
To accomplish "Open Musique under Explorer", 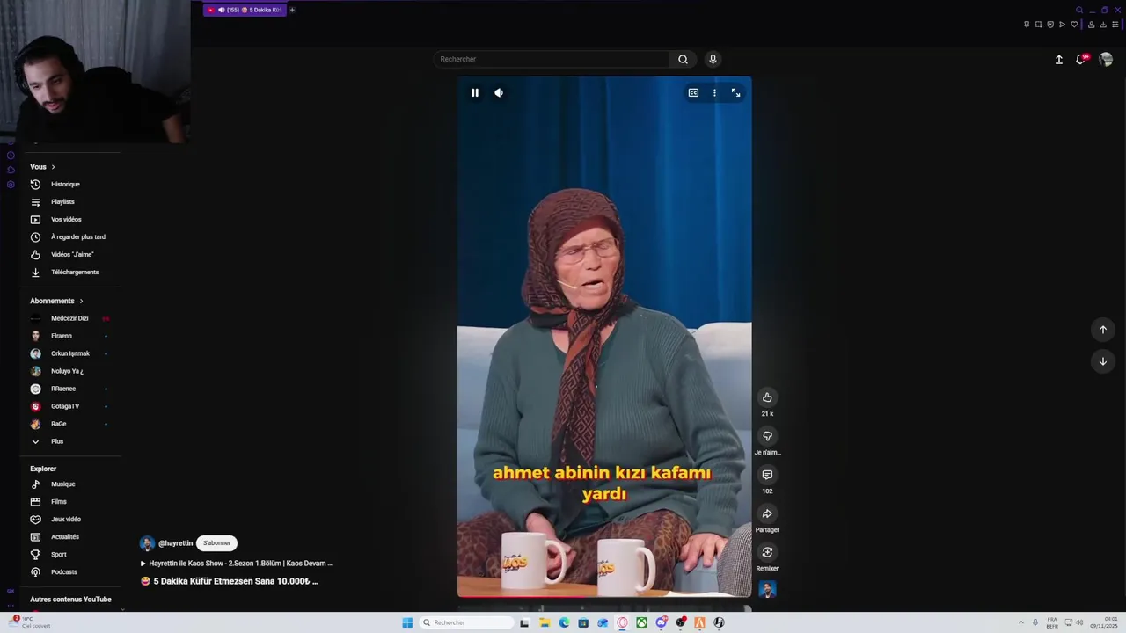I will [x=63, y=484].
